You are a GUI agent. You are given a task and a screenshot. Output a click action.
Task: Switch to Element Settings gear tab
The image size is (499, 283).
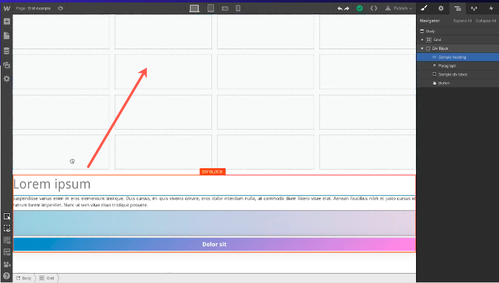click(441, 8)
